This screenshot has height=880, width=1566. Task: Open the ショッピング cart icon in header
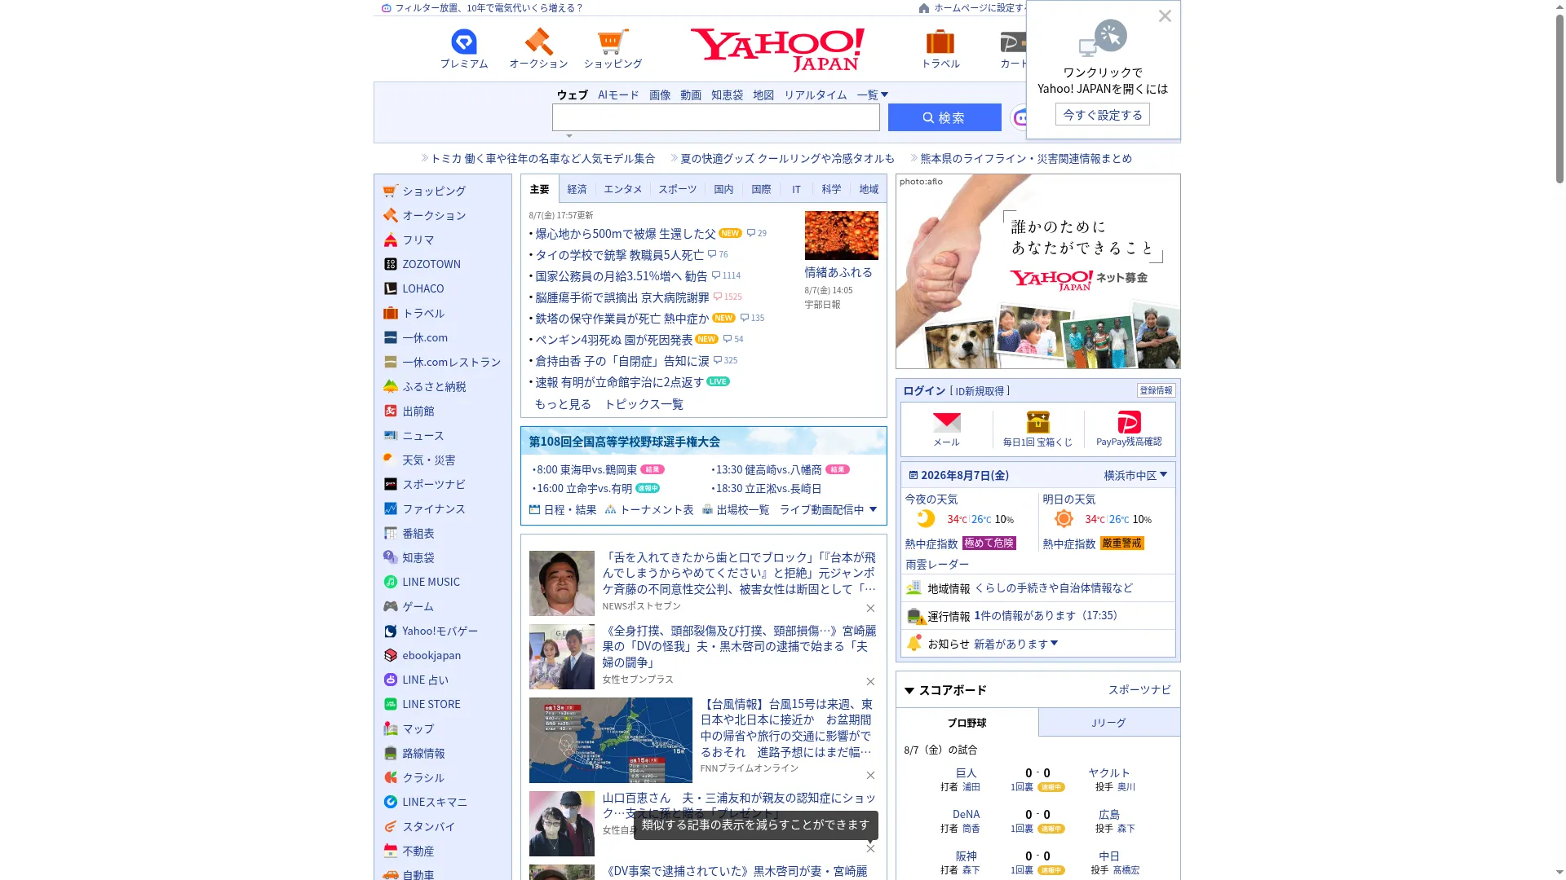tap(613, 42)
